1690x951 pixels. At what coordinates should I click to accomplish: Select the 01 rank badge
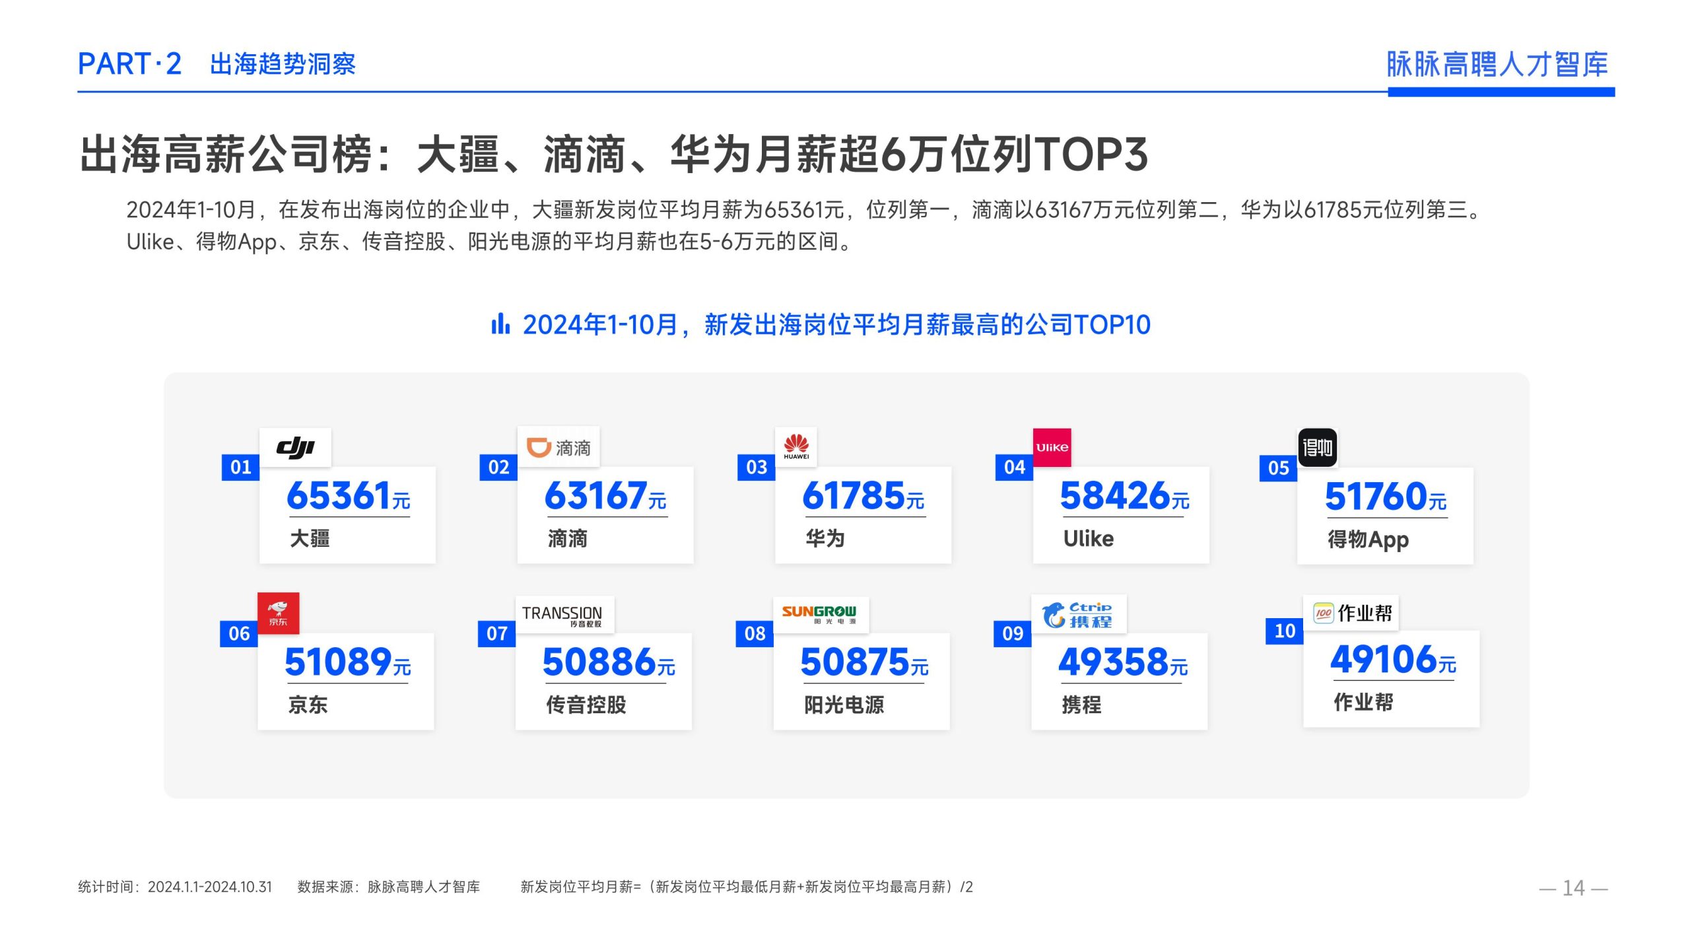pyautogui.click(x=240, y=467)
